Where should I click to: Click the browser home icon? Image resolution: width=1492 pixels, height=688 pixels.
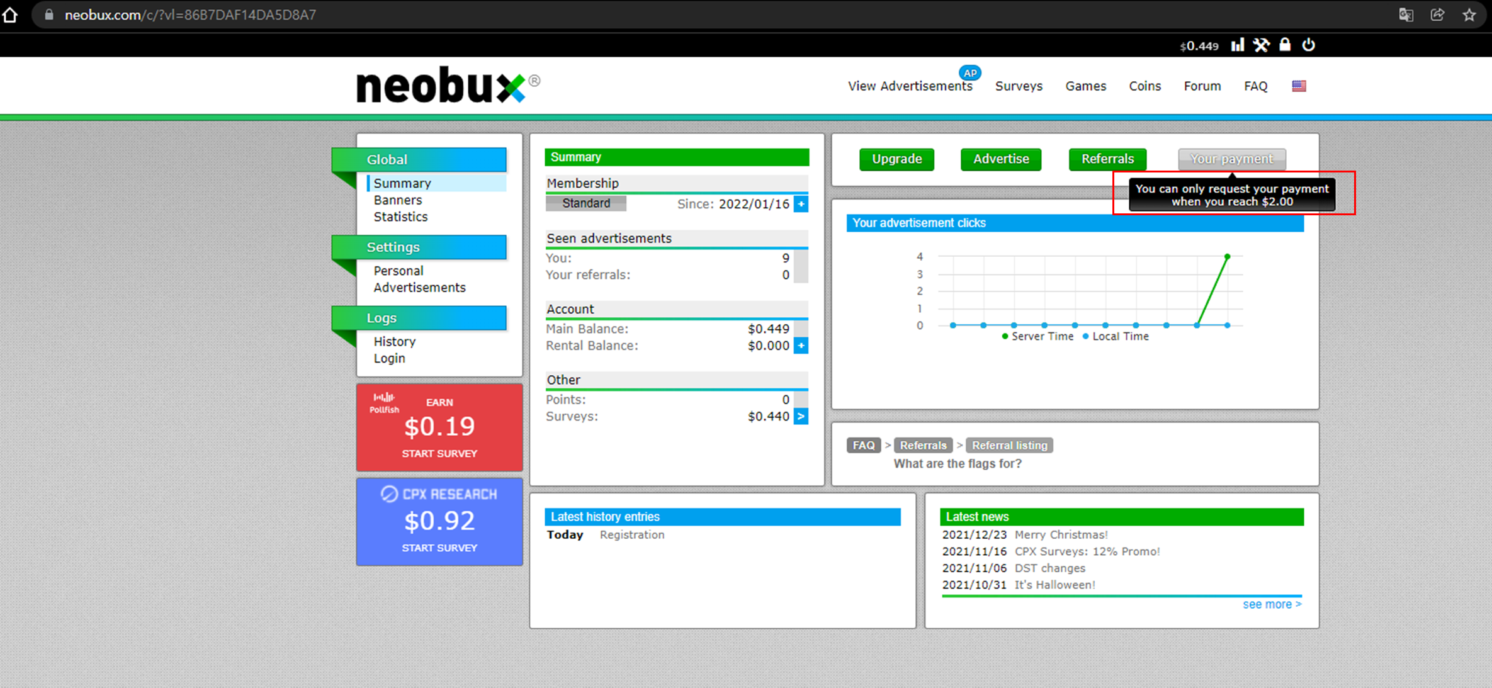click(11, 14)
